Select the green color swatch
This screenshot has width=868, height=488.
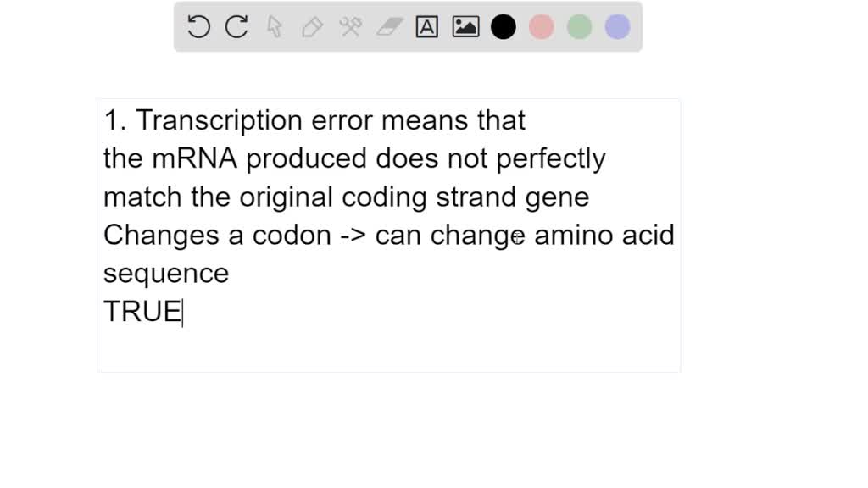(579, 26)
